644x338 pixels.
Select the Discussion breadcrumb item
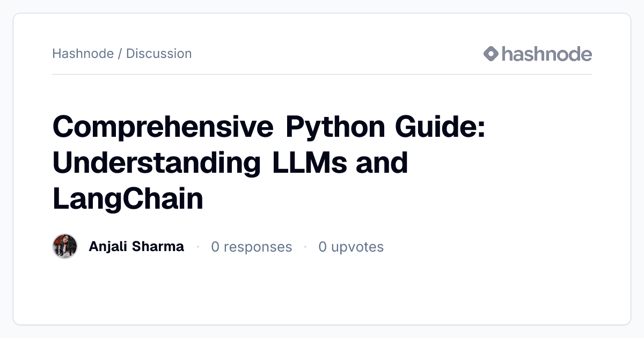[159, 54]
